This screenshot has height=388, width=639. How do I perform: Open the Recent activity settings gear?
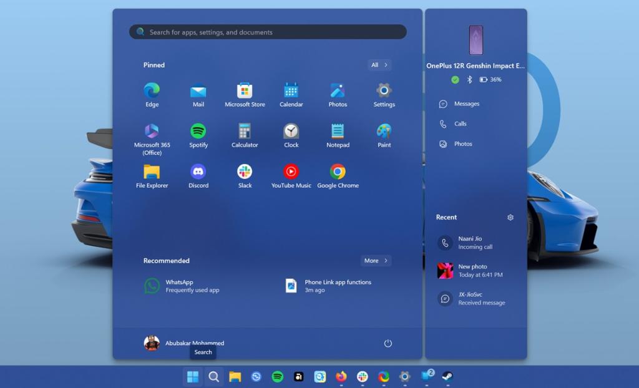(x=510, y=217)
